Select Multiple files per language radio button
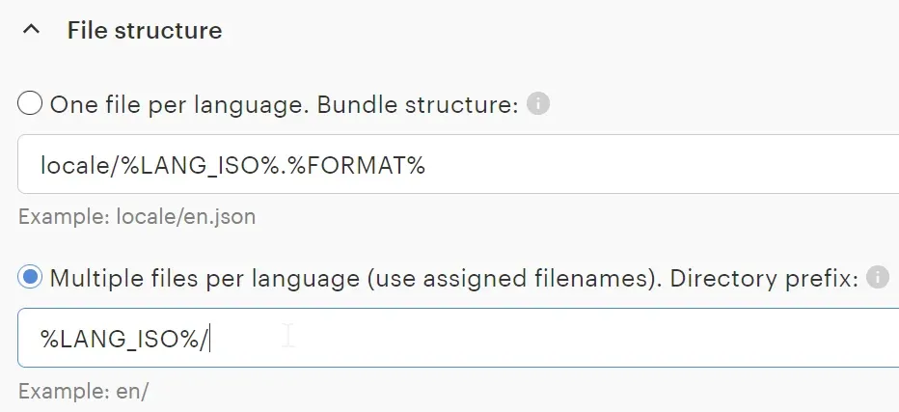The width and height of the screenshot is (899, 412). (30, 278)
